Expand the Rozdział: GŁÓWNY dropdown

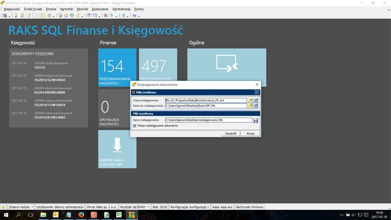click(134, 207)
